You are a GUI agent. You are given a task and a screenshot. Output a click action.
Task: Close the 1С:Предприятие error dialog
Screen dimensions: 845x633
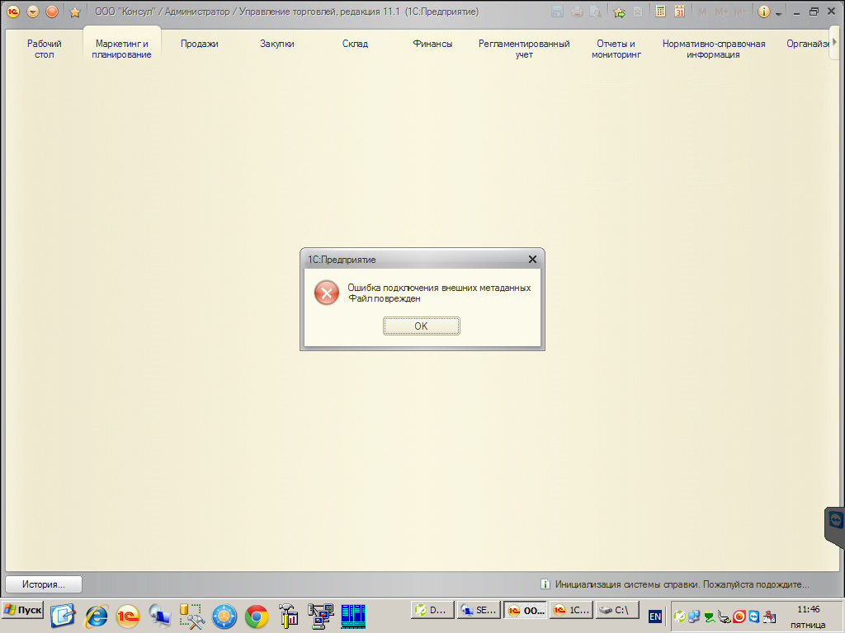[x=532, y=260]
